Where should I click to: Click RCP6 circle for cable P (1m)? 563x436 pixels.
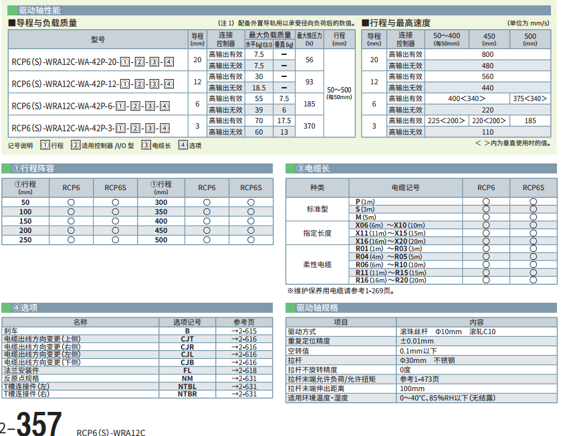(x=486, y=202)
